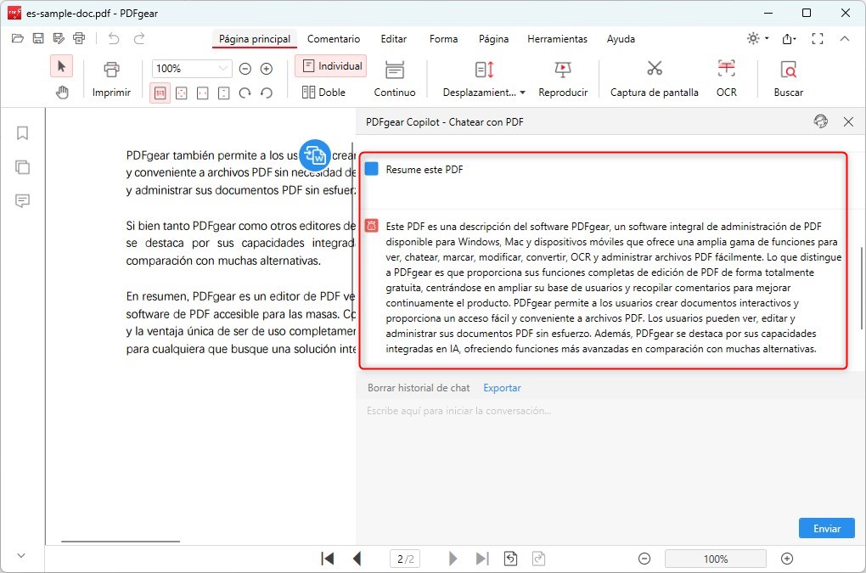This screenshot has height=573, width=866.
Task: Select the hand pan tool
Action: 61,92
